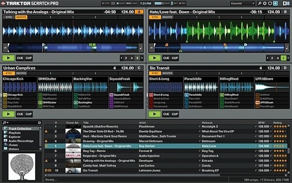Click the LOAD CPU meter indicator
The width and height of the screenshot is (292, 183).
pyautogui.click(x=132, y=3)
